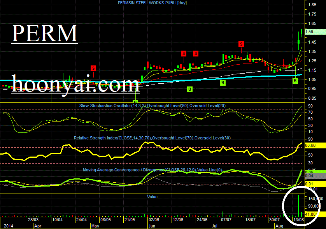
Task: Click the 08/05 date label
Action: point(105,220)
